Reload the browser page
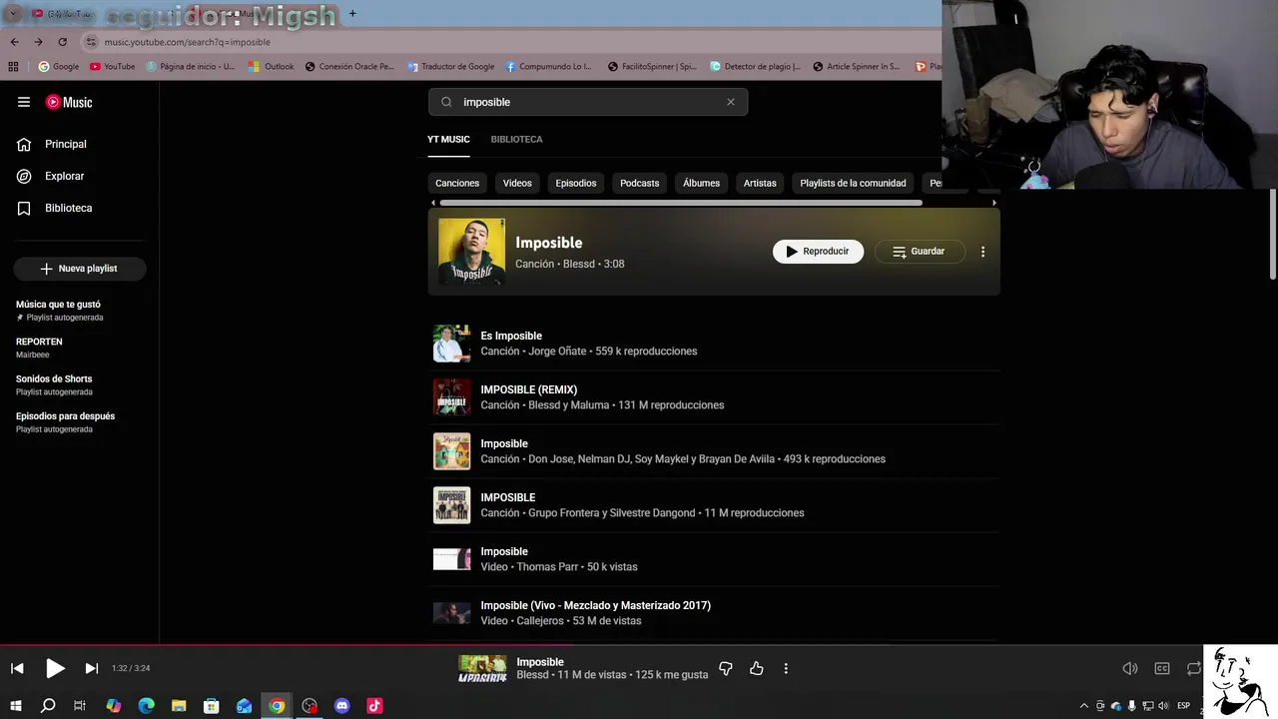Screen dimensions: 1278x719 [x=62, y=42]
